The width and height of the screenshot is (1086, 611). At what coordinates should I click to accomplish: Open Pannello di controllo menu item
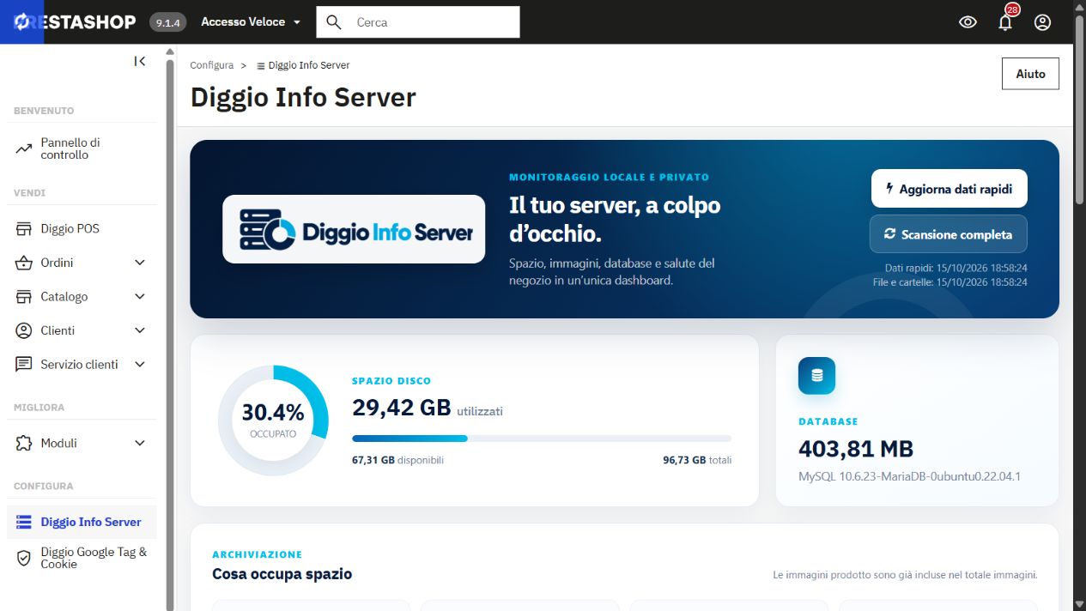click(x=82, y=148)
